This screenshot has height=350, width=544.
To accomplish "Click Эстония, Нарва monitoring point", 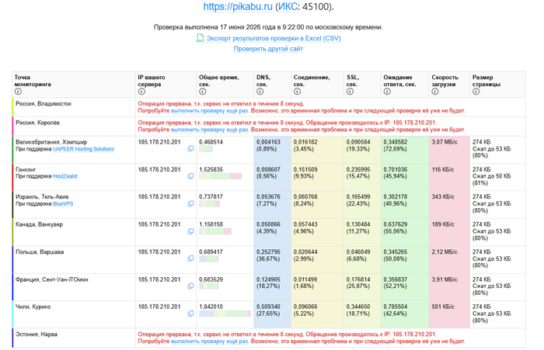I will (x=36, y=334).
